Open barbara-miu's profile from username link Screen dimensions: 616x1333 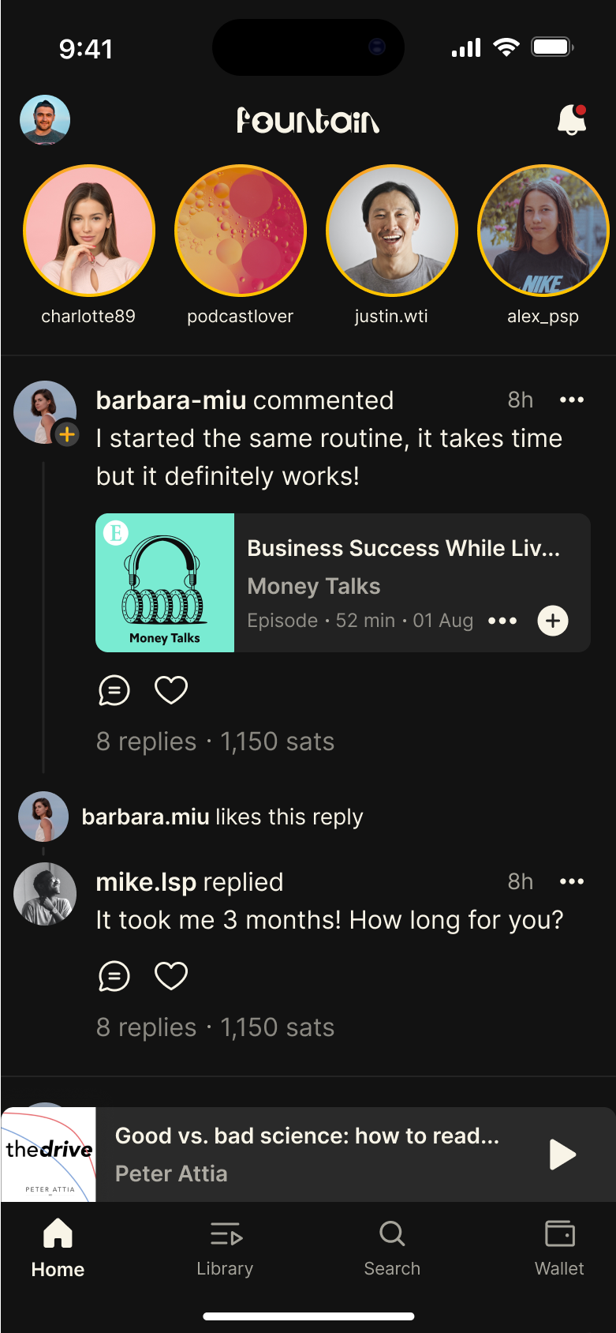point(171,400)
